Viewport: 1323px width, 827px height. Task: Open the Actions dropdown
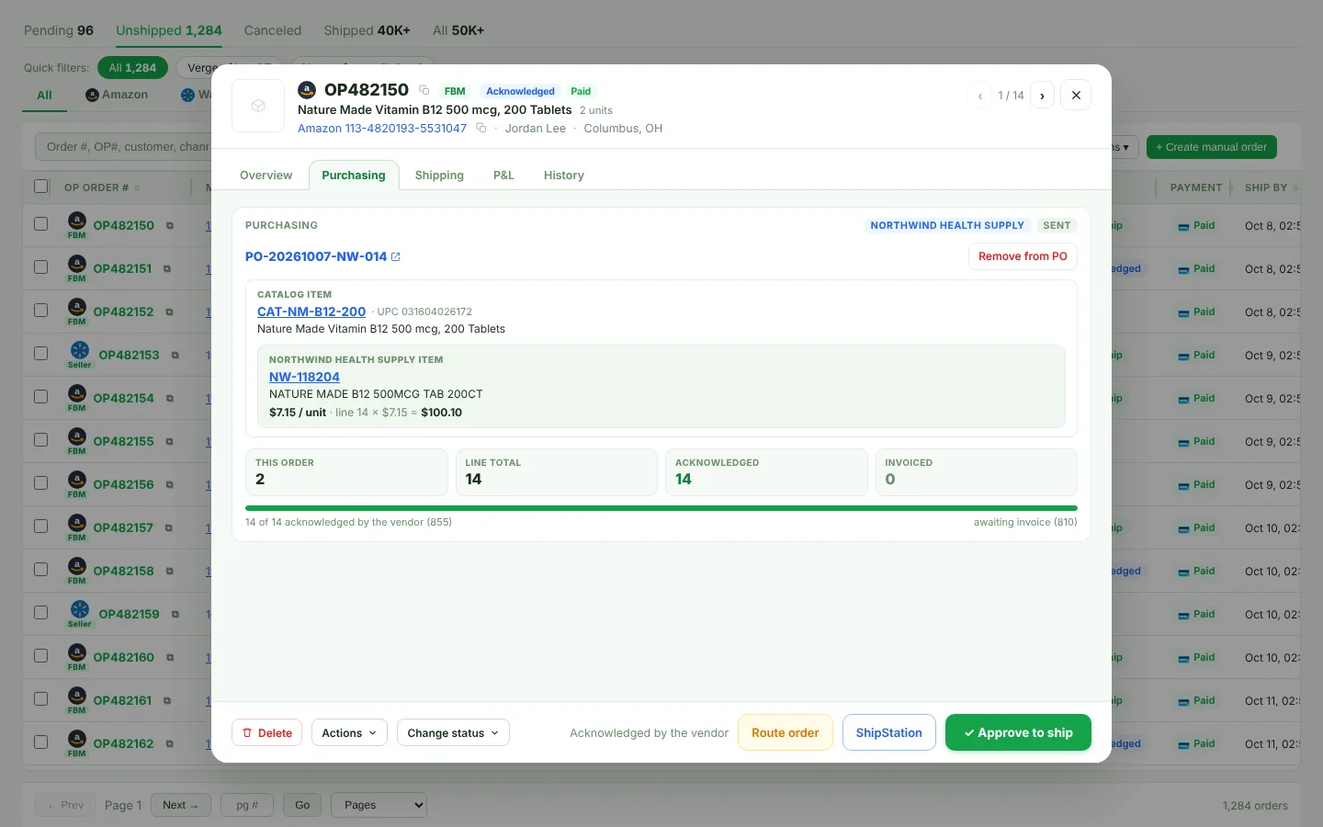pos(349,732)
